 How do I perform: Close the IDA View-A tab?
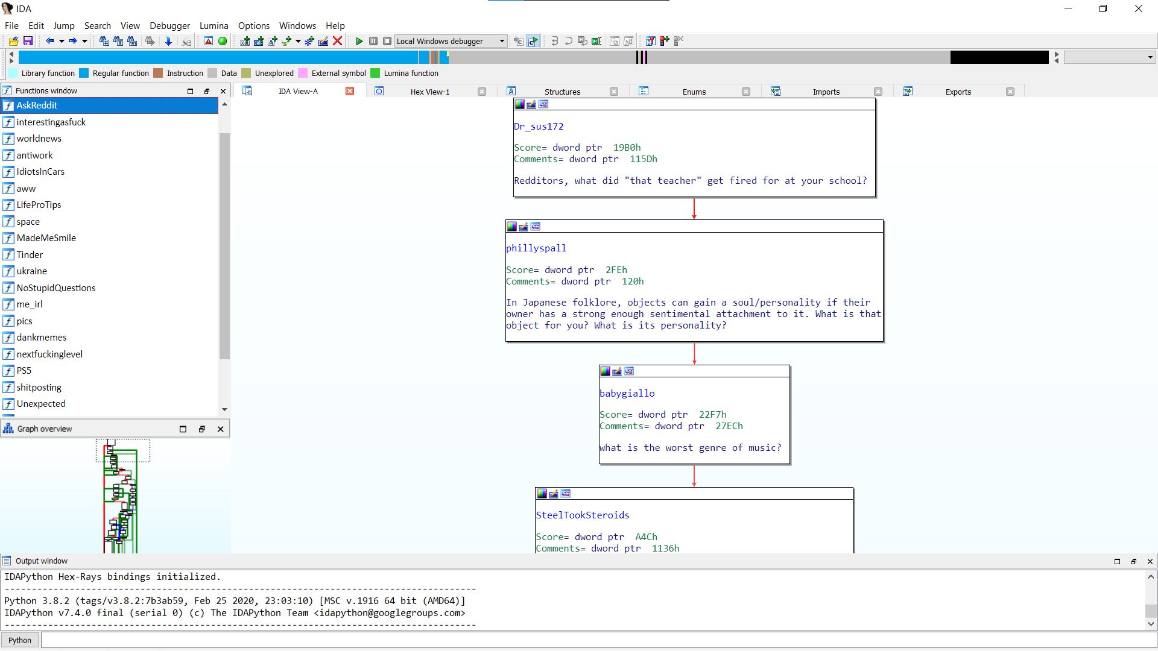coord(350,91)
